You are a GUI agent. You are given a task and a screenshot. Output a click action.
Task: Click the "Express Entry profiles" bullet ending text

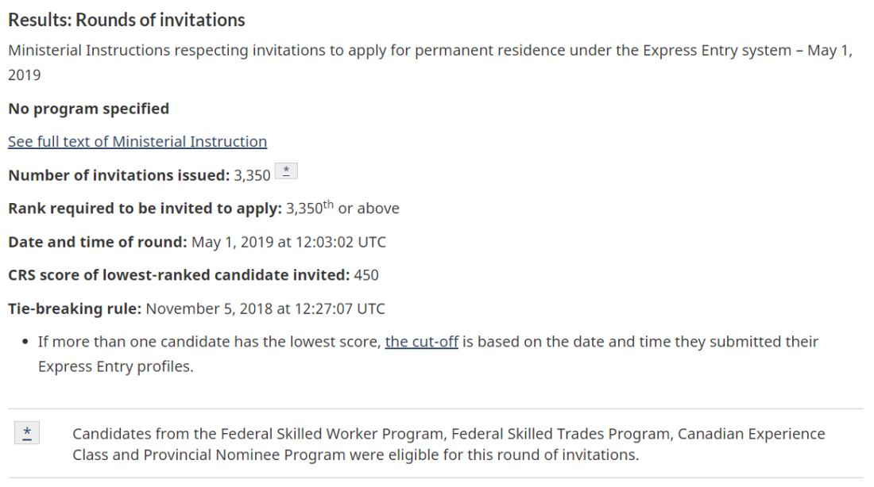[115, 367]
